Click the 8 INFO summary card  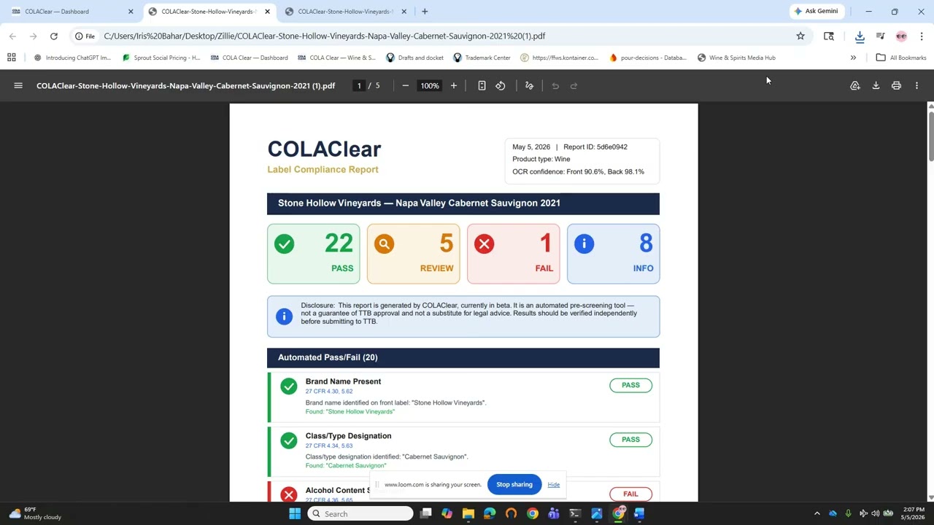tap(613, 254)
